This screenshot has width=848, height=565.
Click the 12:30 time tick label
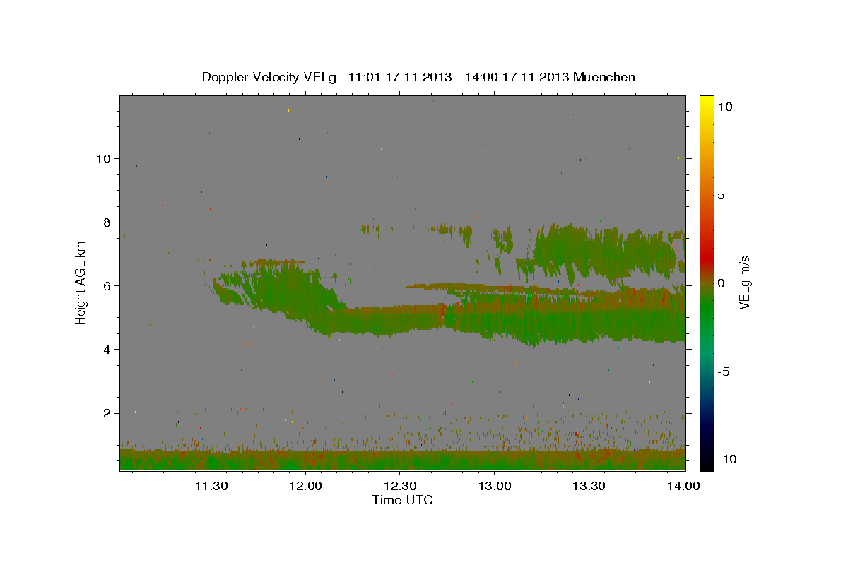tap(400, 486)
